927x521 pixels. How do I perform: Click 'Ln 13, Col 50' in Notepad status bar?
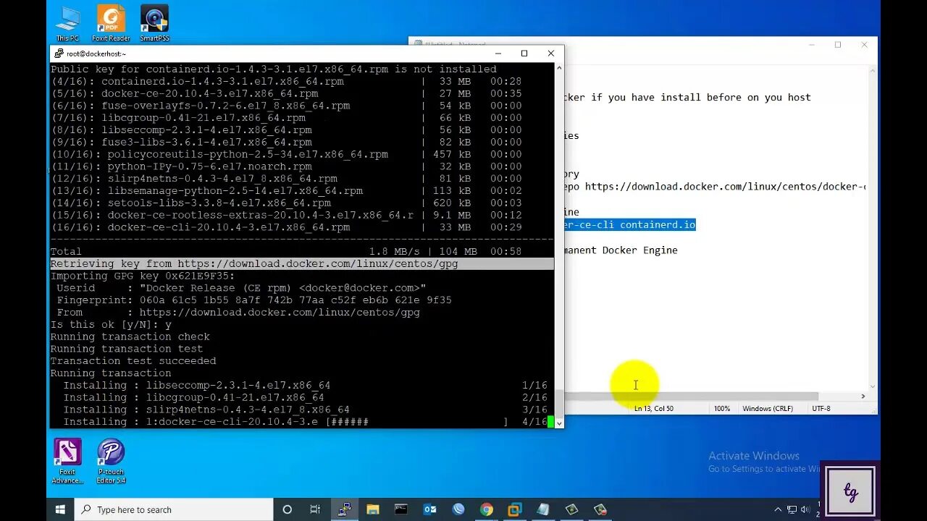tap(654, 409)
